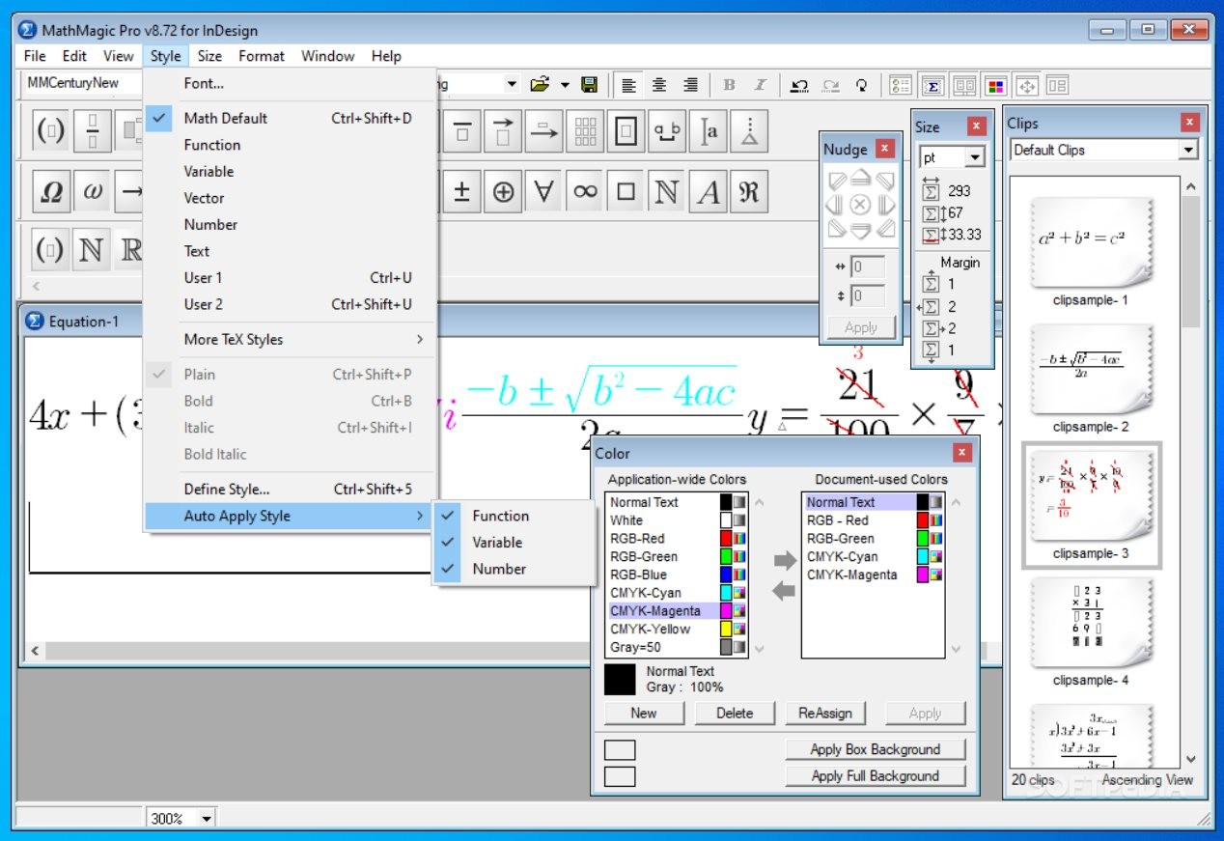Open the double-struck N symbol palette
Viewport: 1224px width, 841px height.
[x=667, y=191]
